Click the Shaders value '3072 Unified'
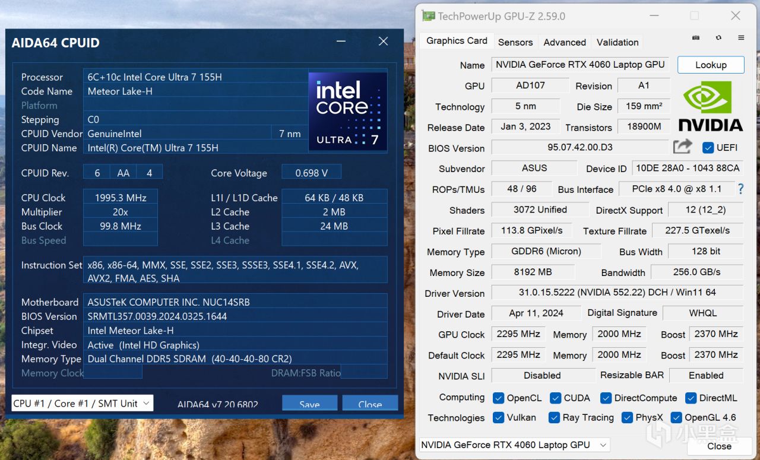 pos(540,210)
